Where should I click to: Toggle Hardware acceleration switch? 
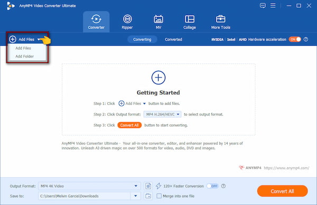[x=295, y=40]
